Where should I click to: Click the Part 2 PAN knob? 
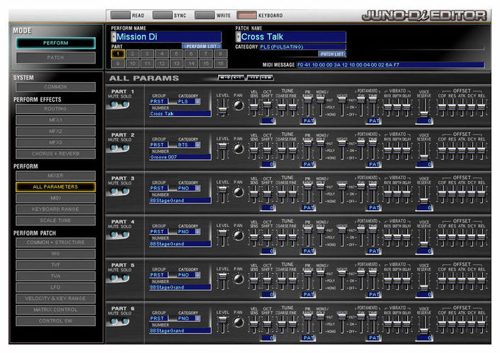pyautogui.click(x=238, y=149)
